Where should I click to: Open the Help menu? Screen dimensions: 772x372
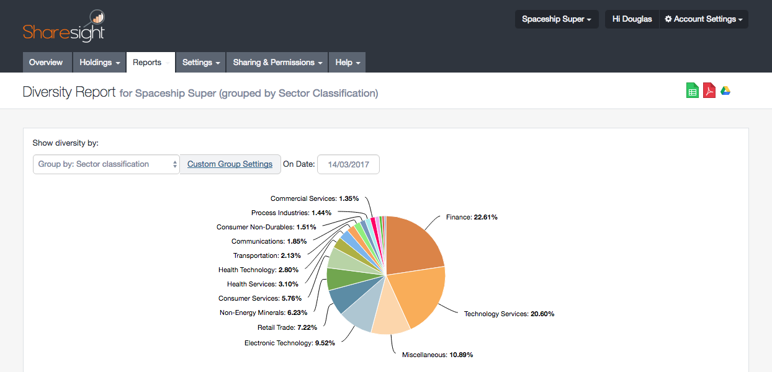click(348, 63)
